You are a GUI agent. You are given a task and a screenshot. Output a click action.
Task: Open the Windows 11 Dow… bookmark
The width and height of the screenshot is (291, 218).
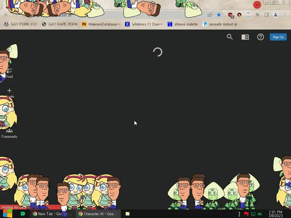pos(144,24)
